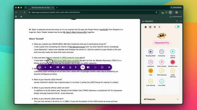The image size is (197, 110).
Task: Open Helperbird settings gear
Action: tap(146, 27)
